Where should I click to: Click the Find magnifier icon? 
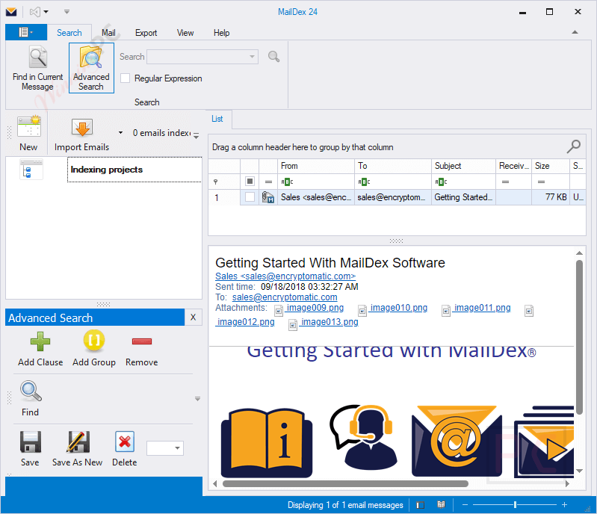(x=31, y=391)
